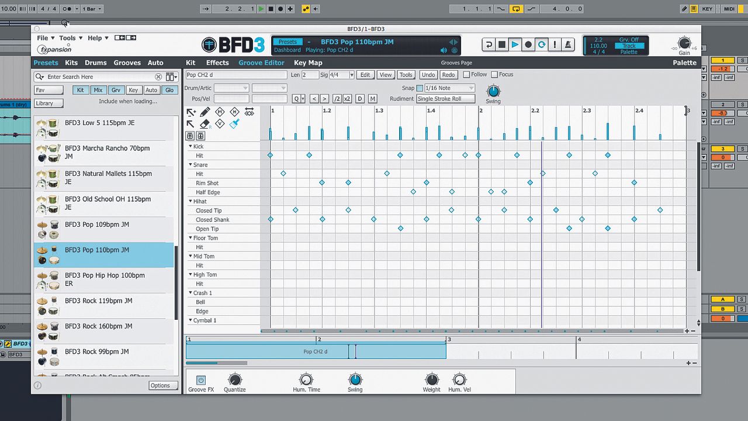Viewport: 748px width, 421px height.
Task: Click the panic exclamation button
Action: (x=555, y=44)
